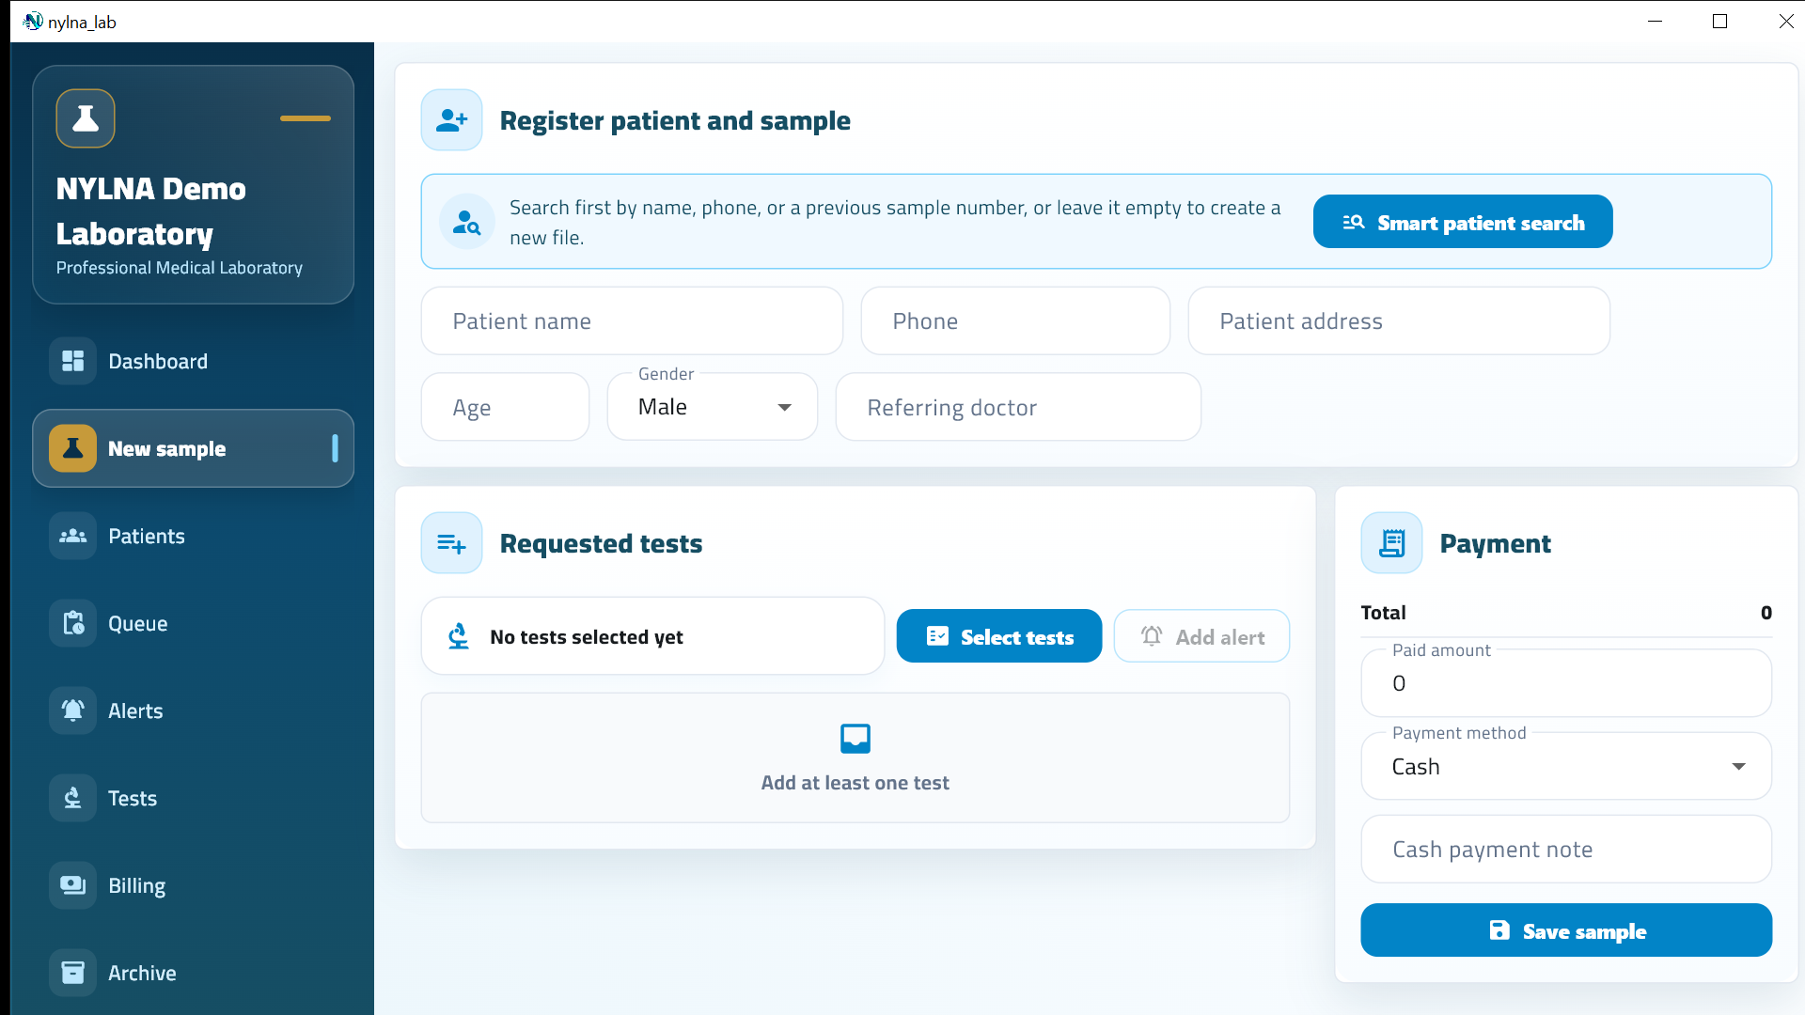Click the Cash dropdown arrow
The height and width of the screenshot is (1015, 1805).
(1739, 767)
